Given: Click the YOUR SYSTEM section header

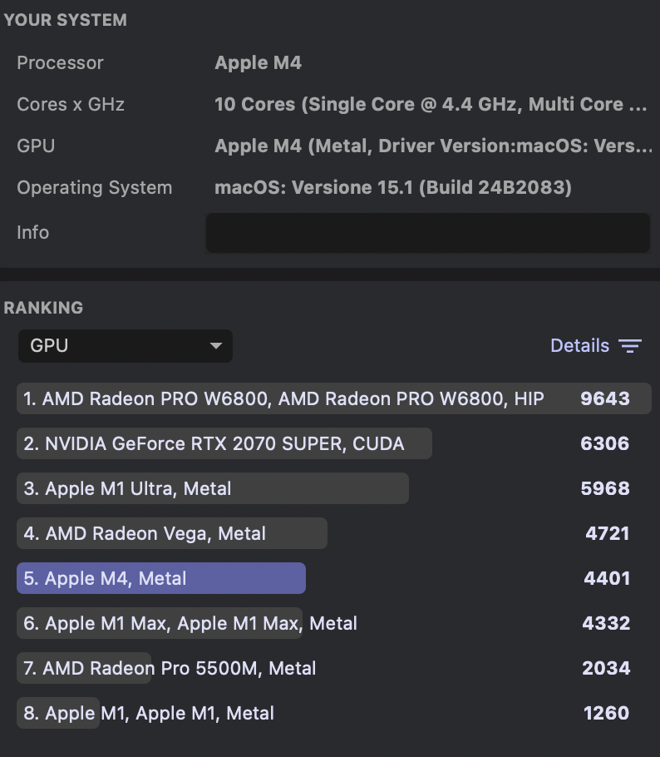Looking at the screenshot, I should click(65, 20).
